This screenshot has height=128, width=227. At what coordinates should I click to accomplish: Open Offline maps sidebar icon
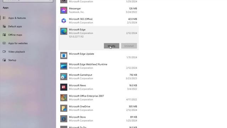pyautogui.click(x=4, y=35)
